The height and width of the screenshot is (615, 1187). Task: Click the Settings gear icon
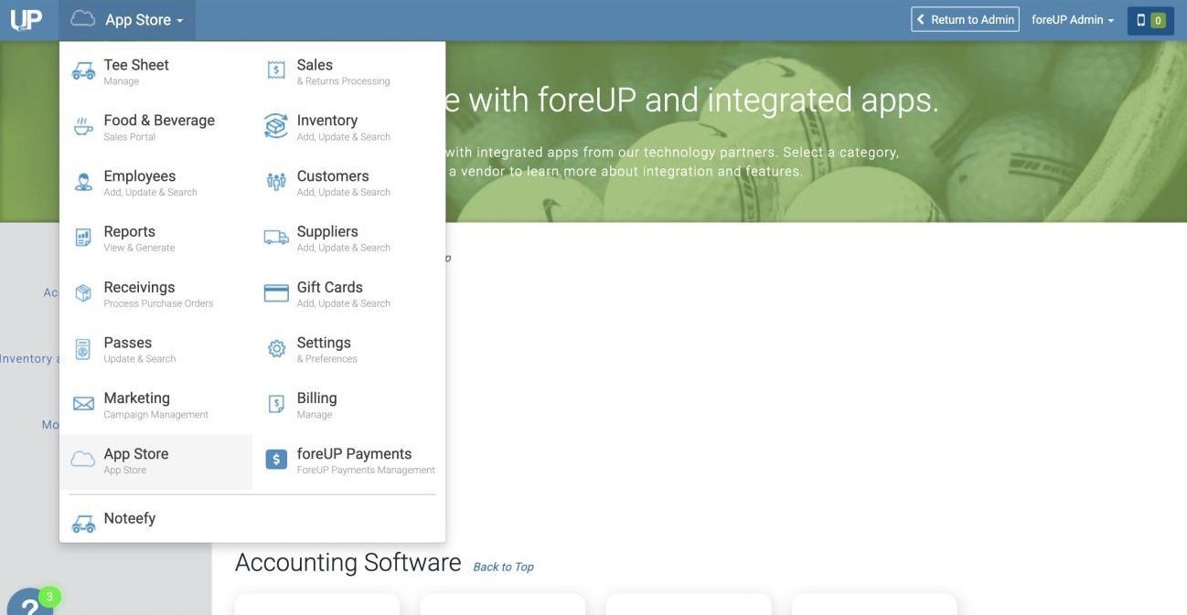point(276,349)
